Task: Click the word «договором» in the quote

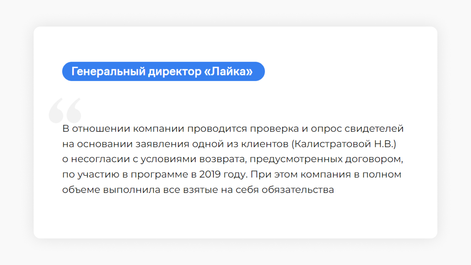Action: [x=374, y=159]
